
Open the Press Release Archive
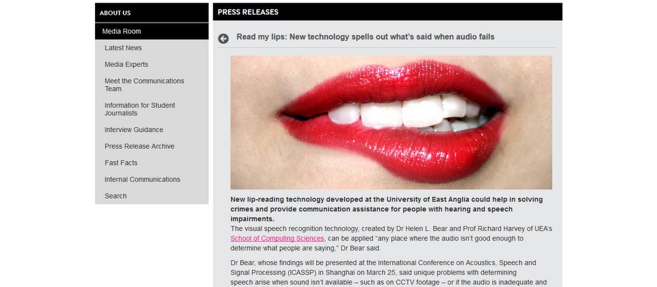(140, 146)
